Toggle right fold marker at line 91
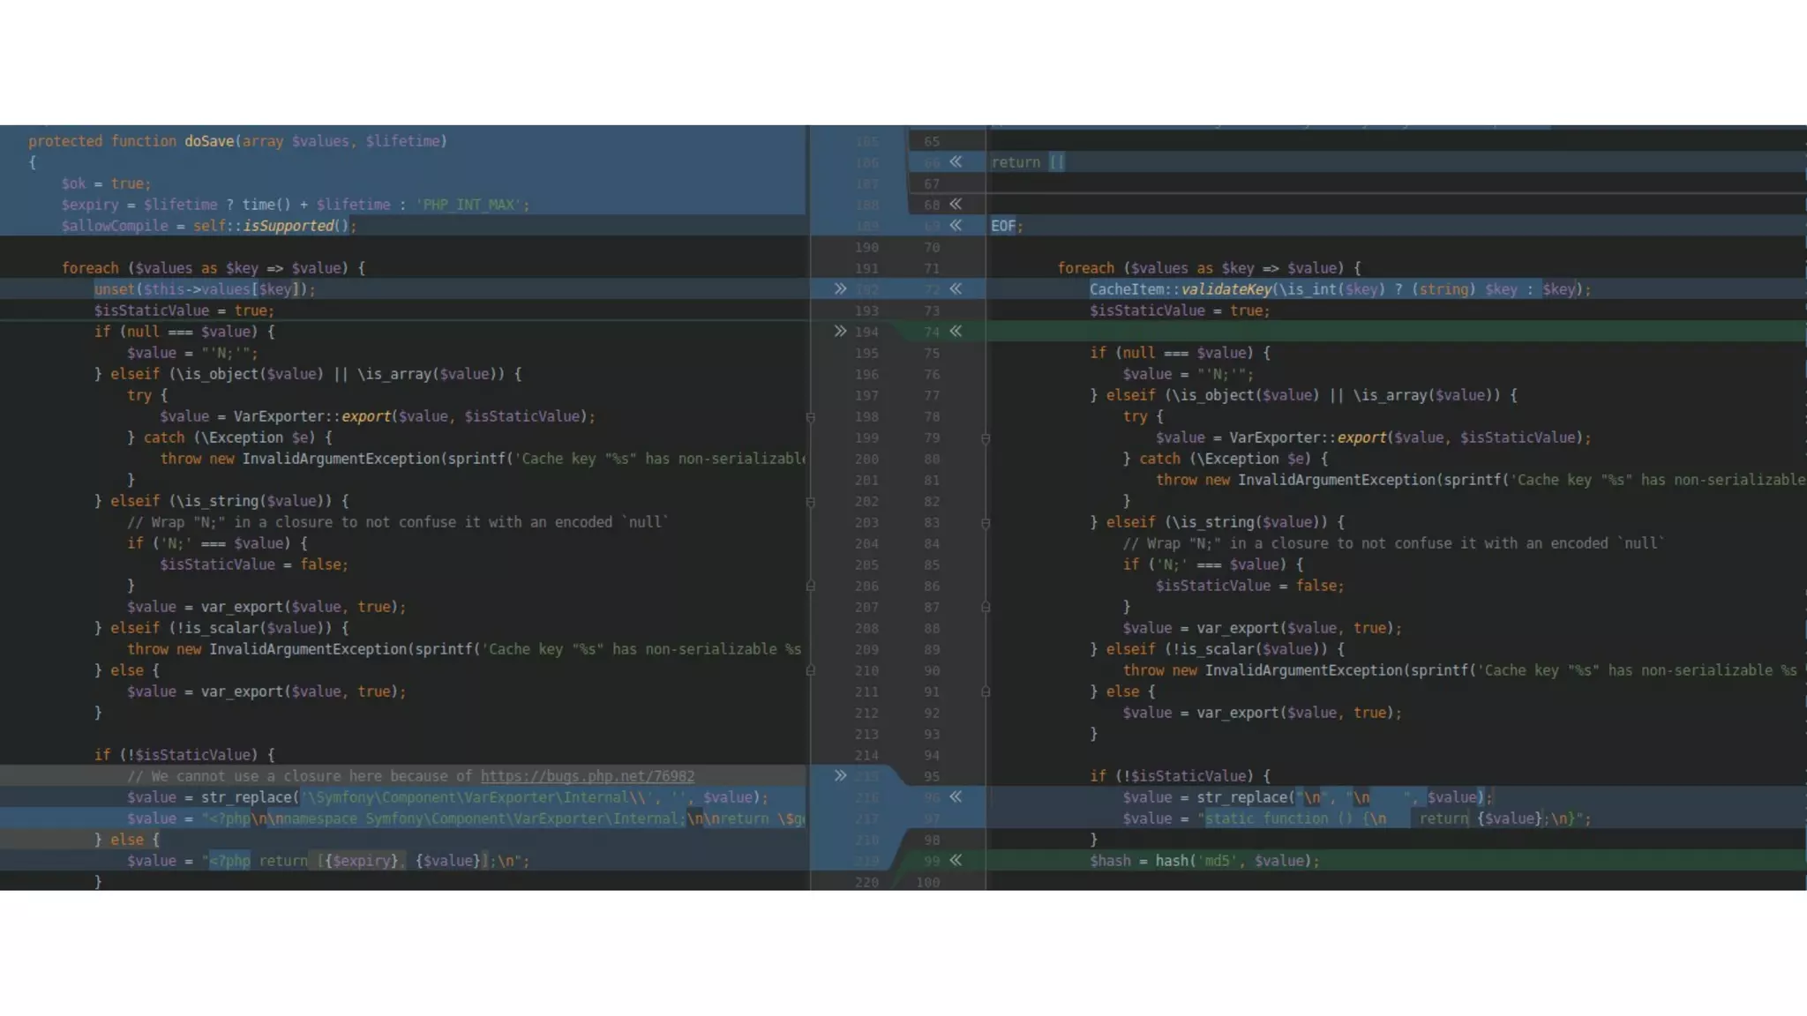 [986, 691]
